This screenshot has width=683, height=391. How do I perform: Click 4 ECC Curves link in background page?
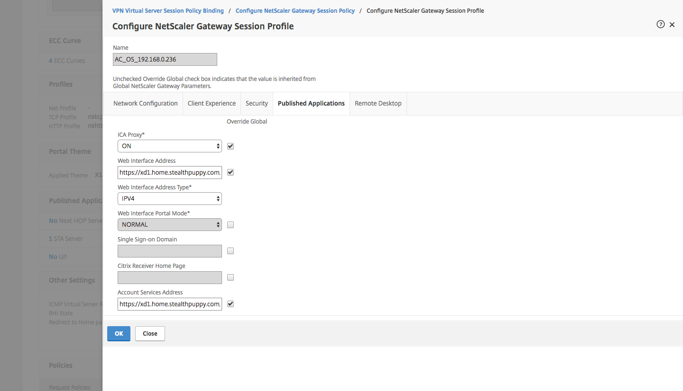[x=67, y=61]
